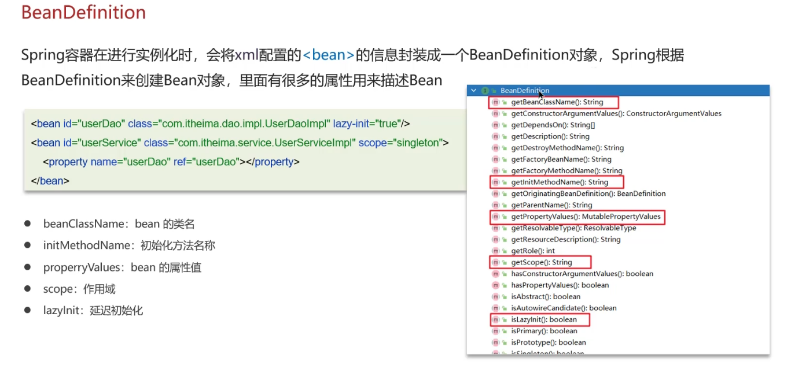This screenshot has width=791, height=365.
Task: Click the method icon beside getBeanClassName
Action: point(495,102)
